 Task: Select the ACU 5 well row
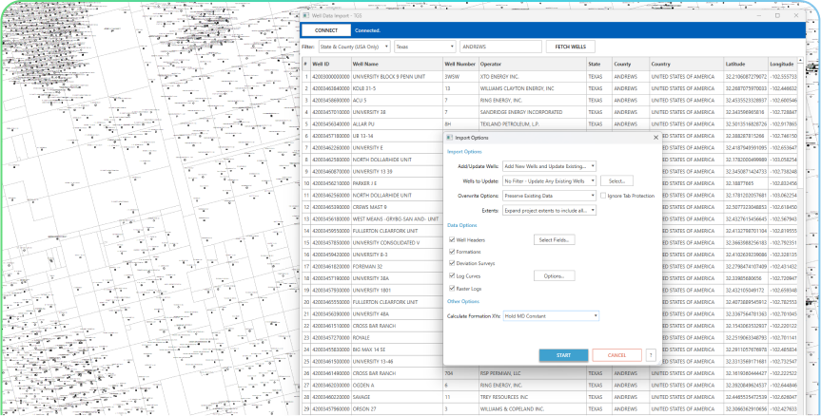[x=550, y=101]
